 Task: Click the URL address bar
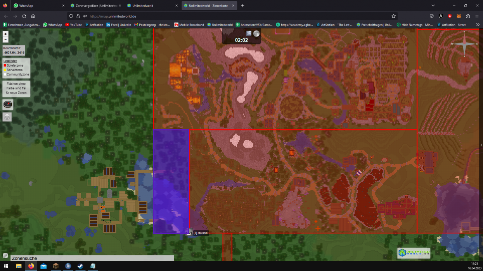point(233,16)
